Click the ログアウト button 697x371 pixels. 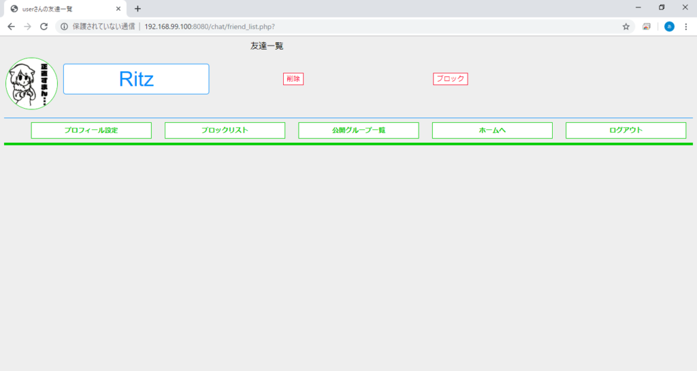click(x=626, y=130)
